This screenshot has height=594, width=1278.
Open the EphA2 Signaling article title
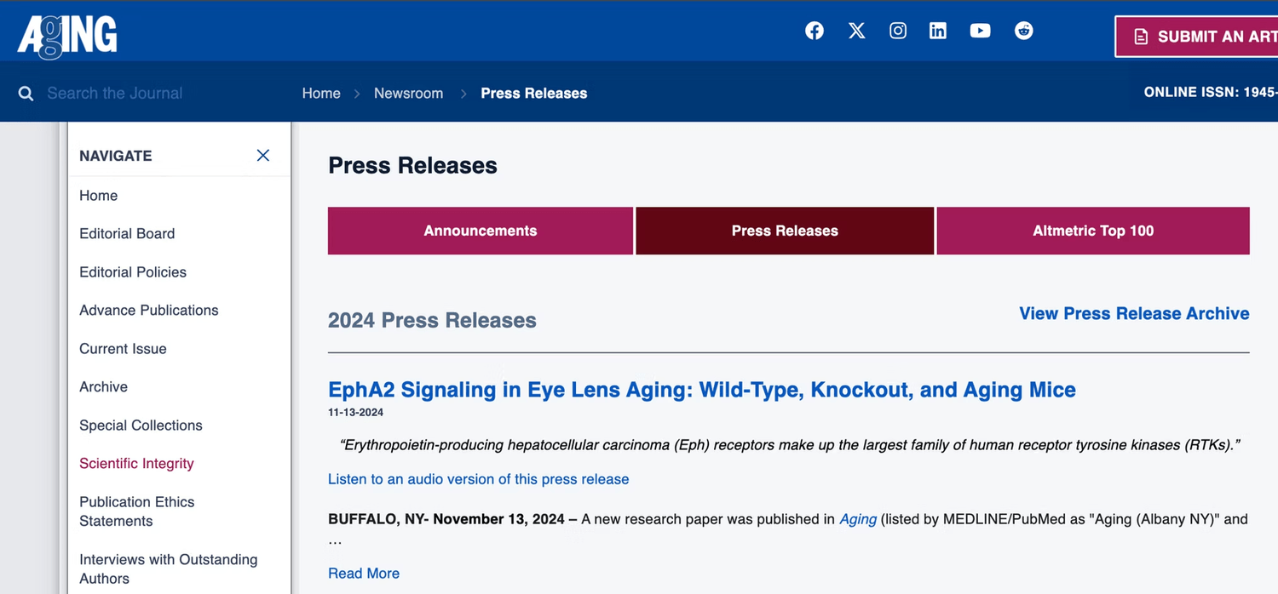coord(701,390)
